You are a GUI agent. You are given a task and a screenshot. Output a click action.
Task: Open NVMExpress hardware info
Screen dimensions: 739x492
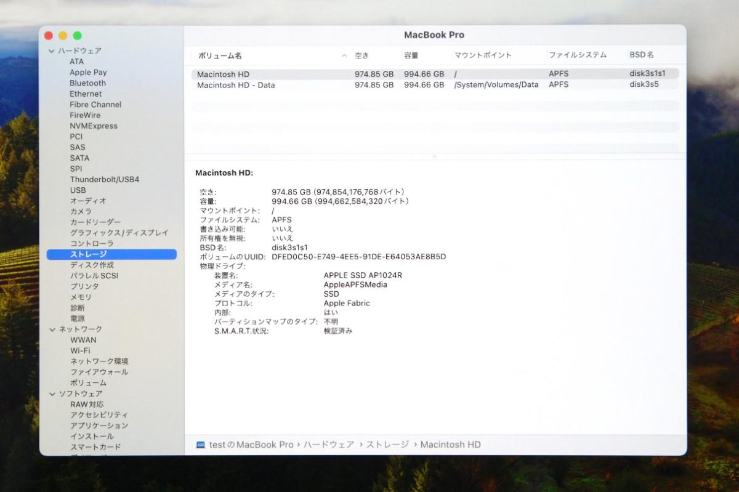tap(94, 126)
